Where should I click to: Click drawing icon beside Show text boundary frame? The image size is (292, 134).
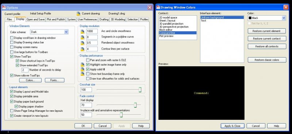pyautogui.click(x=82, y=74)
